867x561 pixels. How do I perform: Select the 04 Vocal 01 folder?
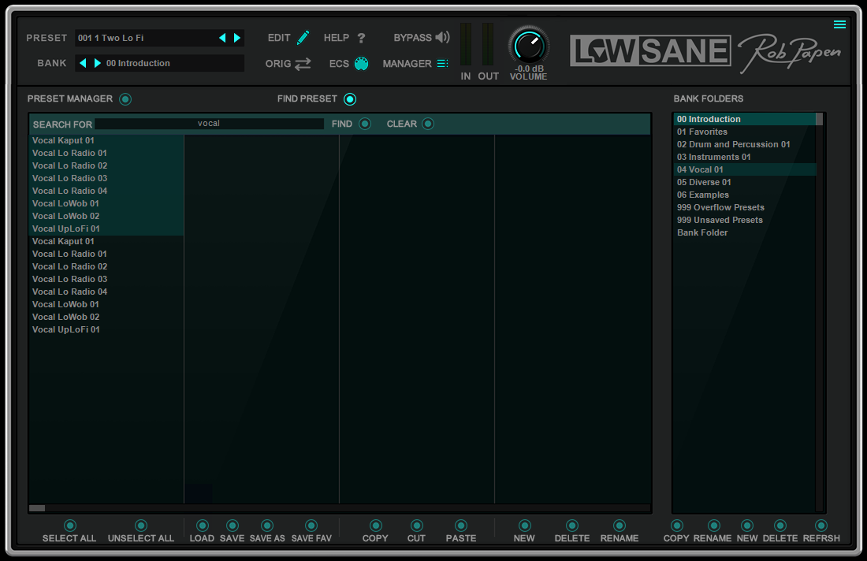click(745, 169)
